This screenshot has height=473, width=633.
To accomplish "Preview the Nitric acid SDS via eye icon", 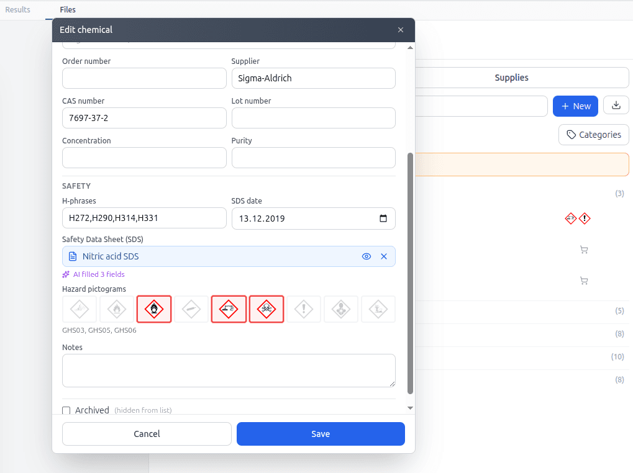I will (366, 256).
